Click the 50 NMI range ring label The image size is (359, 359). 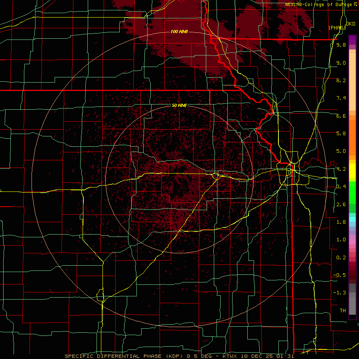click(x=179, y=105)
